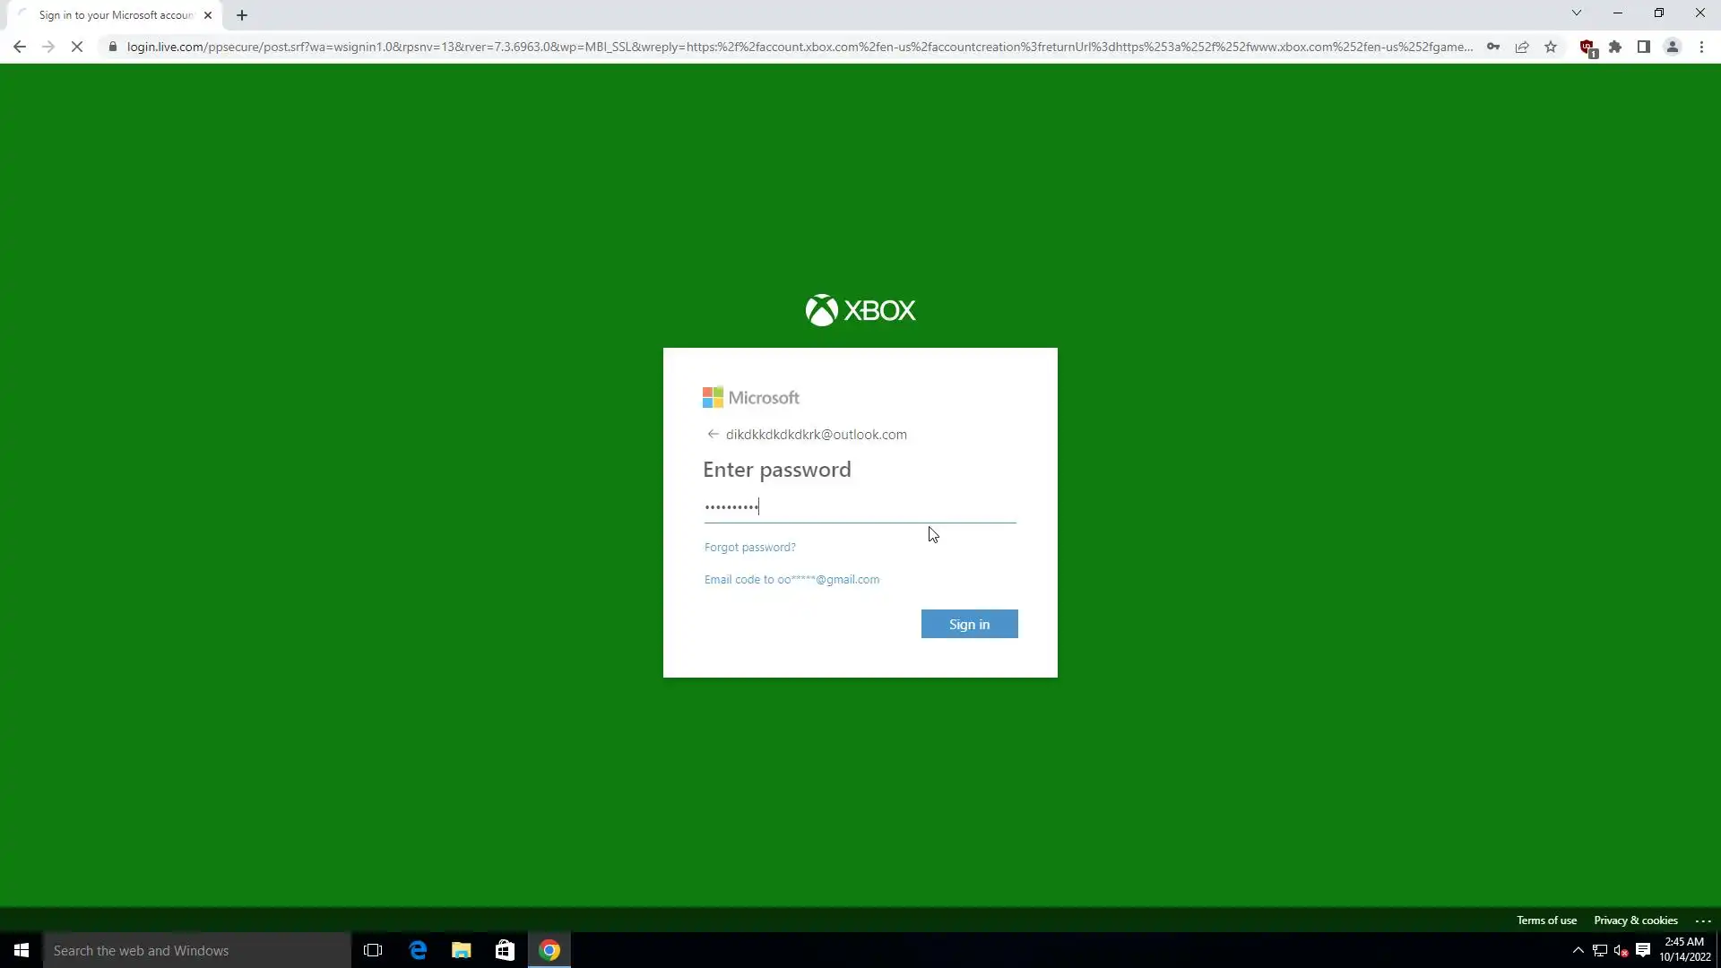Click the Forgot password link
Image resolution: width=1721 pixels, height=968 pixels.
[x=749, y=547]
